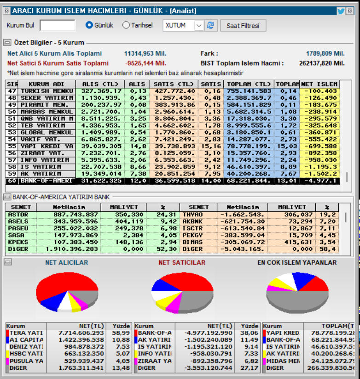
Task: Sort by SATIS (TL) column header
Action: 174,84
